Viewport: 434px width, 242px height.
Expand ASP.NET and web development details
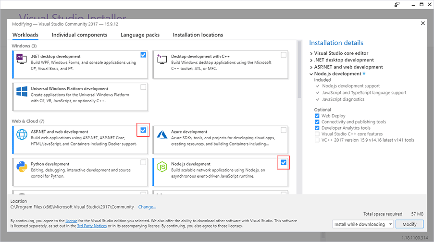311,67
